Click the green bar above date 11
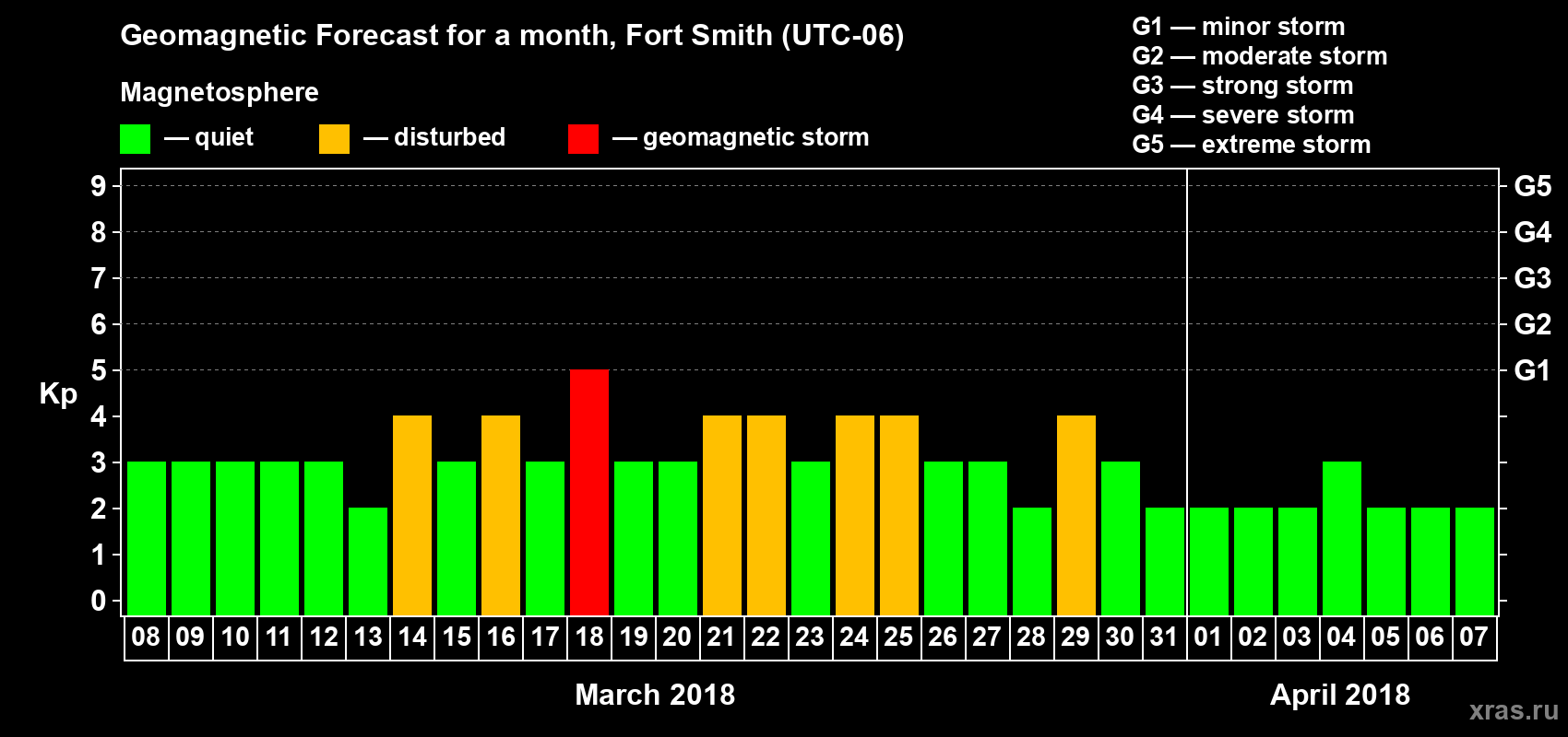The width and height of the screenshot is (1568, 737). pyautogui.click(x=279, y=538)
